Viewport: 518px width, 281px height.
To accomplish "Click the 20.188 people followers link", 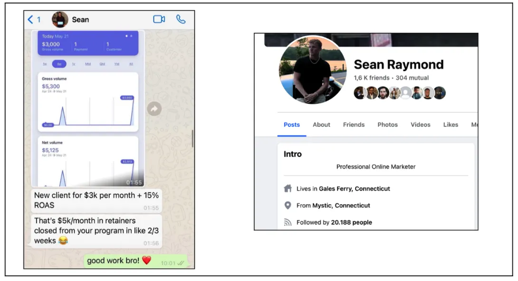I will tap(352, 222).
